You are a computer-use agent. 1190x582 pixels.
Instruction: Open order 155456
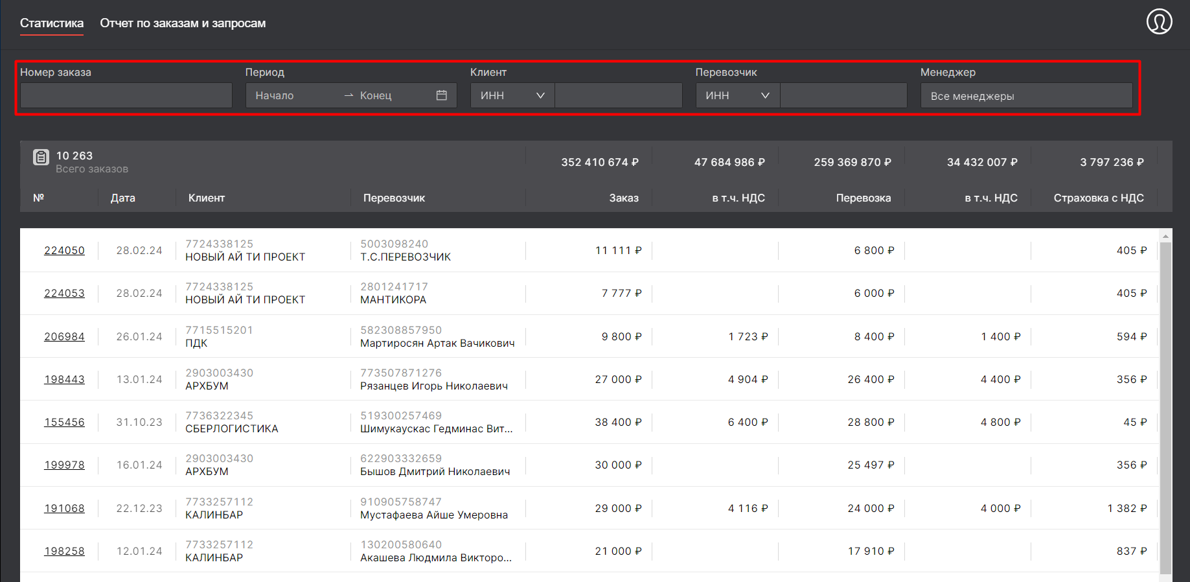click(x=64, y=422)
